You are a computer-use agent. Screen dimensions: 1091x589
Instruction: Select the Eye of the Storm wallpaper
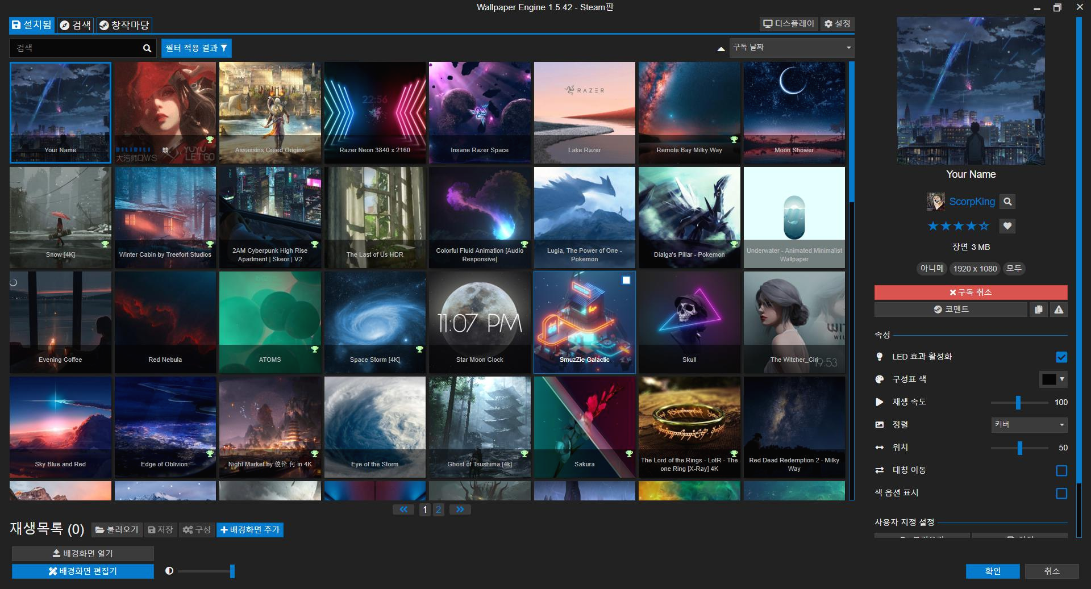[x=374, y=427]
